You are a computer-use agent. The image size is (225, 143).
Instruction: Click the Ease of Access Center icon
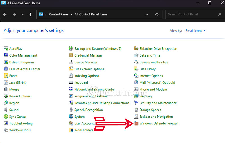point(6,69)
